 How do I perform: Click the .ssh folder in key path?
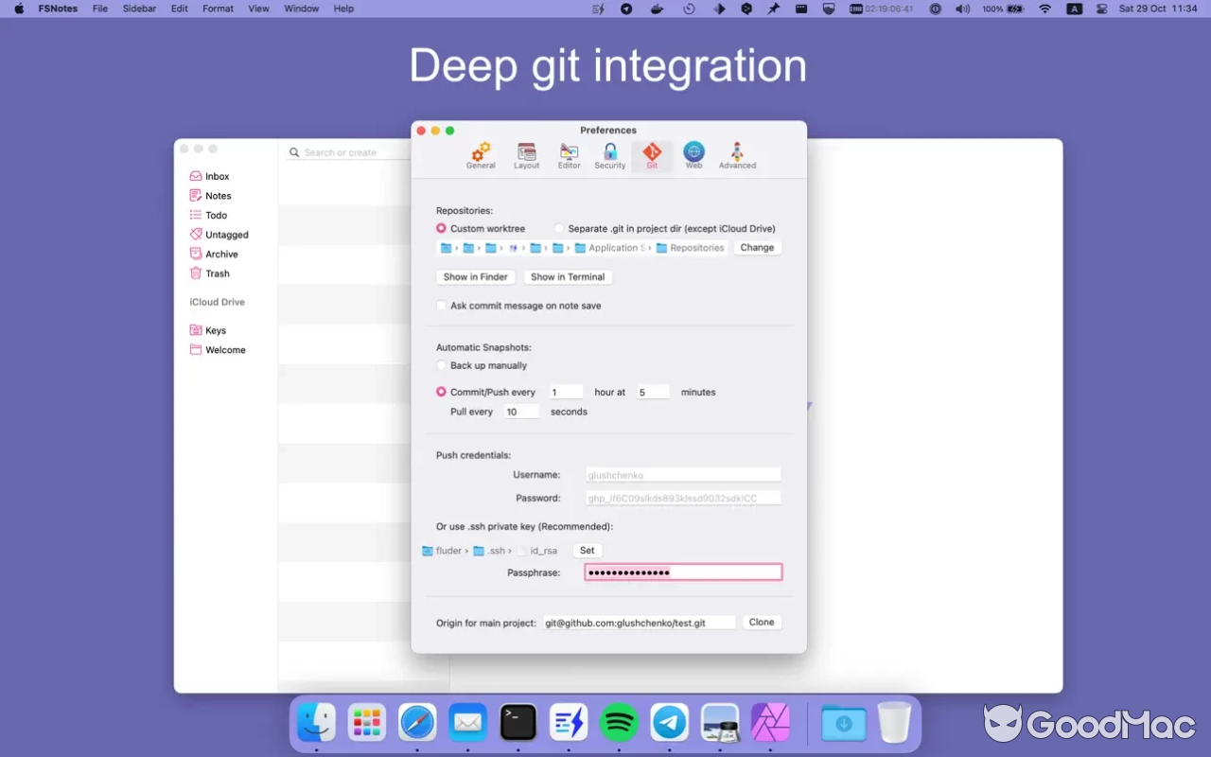click(489, 551)
